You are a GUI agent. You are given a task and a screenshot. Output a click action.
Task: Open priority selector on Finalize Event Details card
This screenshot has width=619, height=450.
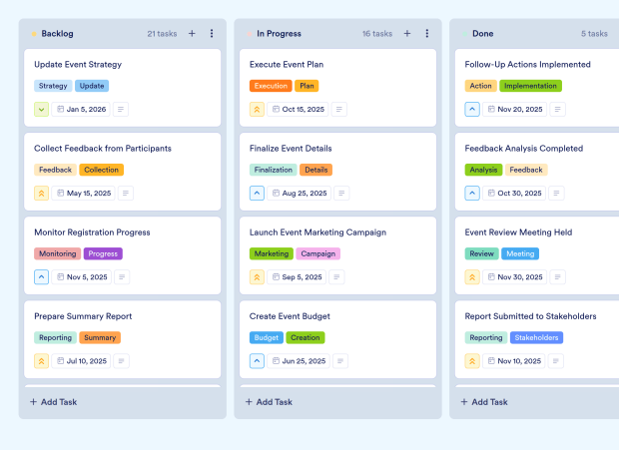click(x=257, y=194)
